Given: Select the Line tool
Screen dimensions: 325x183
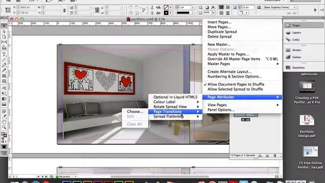Looking at the screenshot, I should tap(4, 60).
